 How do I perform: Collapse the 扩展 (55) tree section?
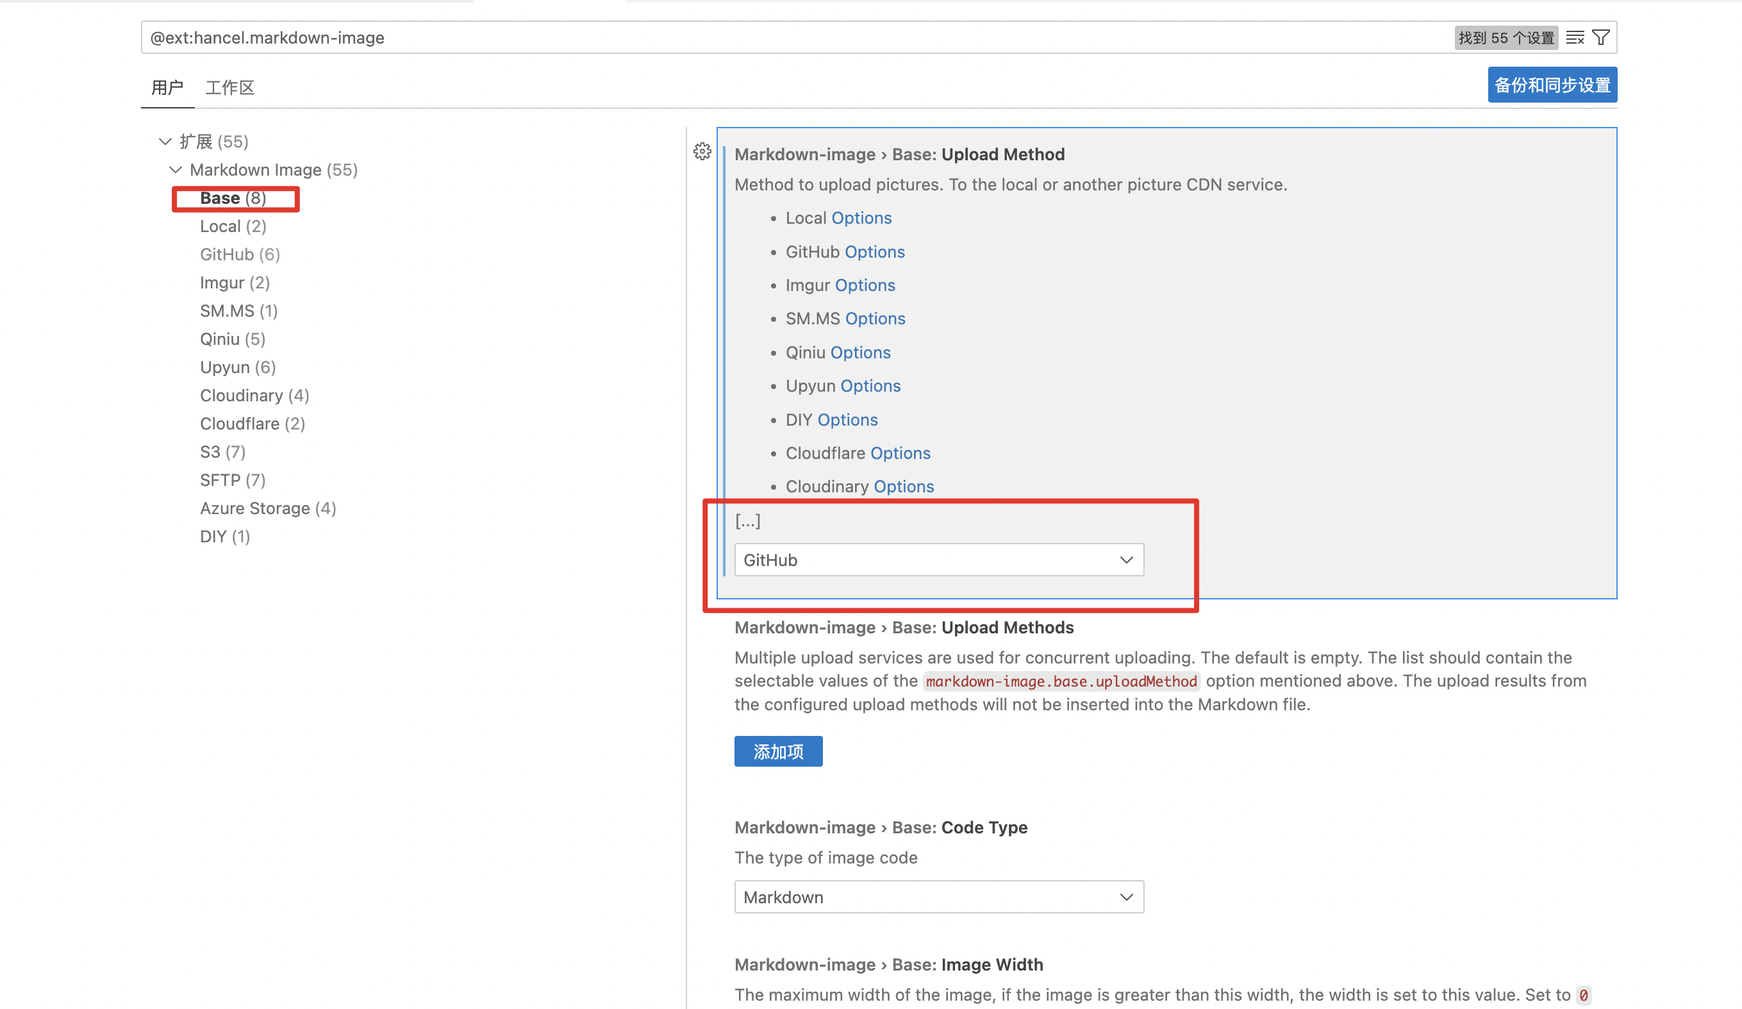[165, 142]
